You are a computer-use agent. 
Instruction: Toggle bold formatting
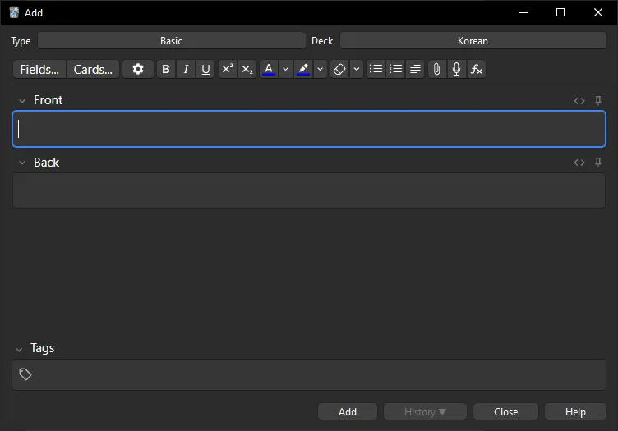pyautogui.click(x=166, y=70)
